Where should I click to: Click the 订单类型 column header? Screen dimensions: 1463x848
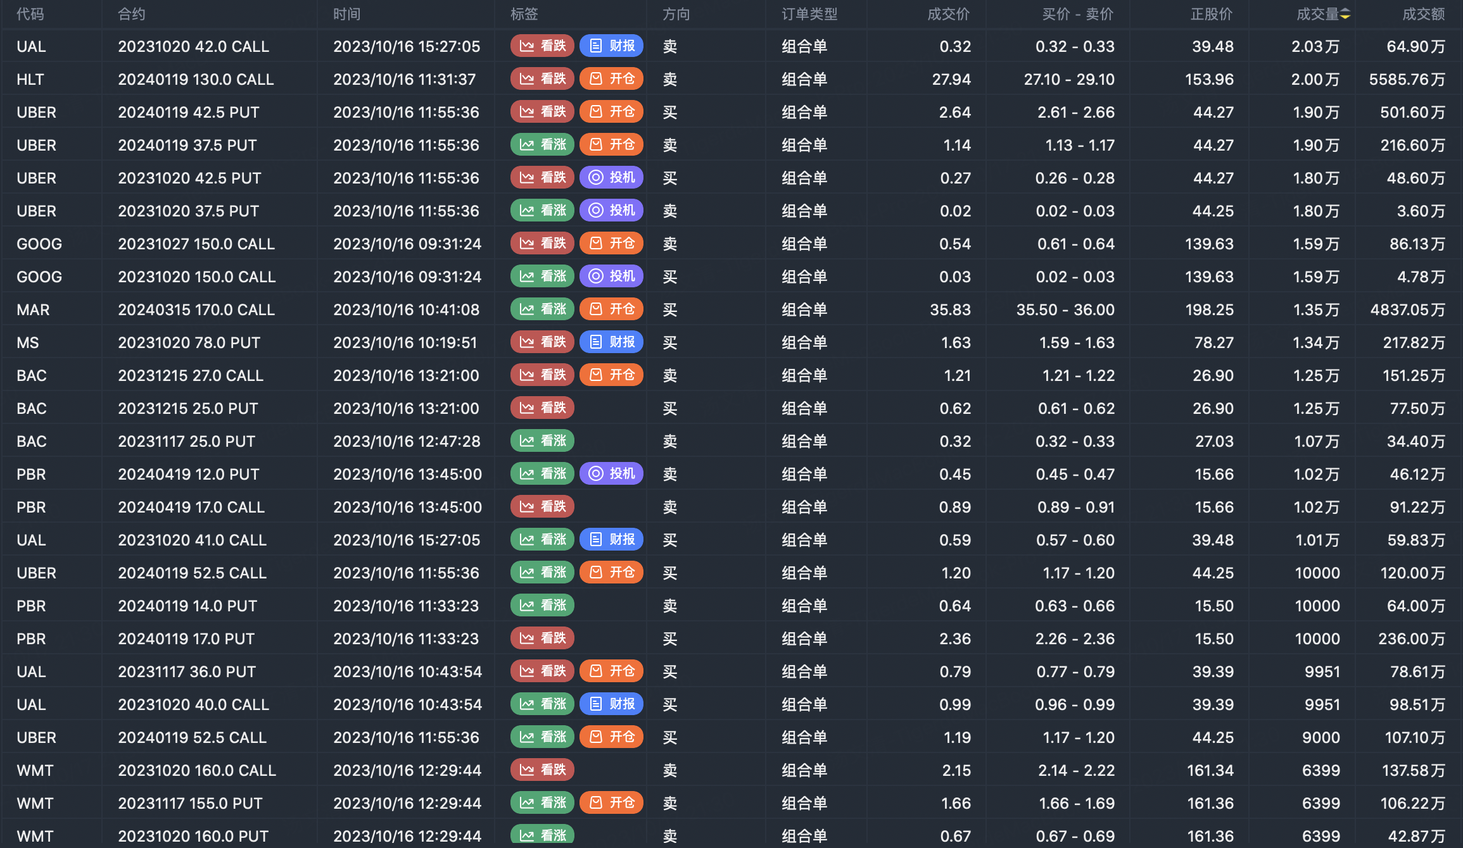[809, 14]
